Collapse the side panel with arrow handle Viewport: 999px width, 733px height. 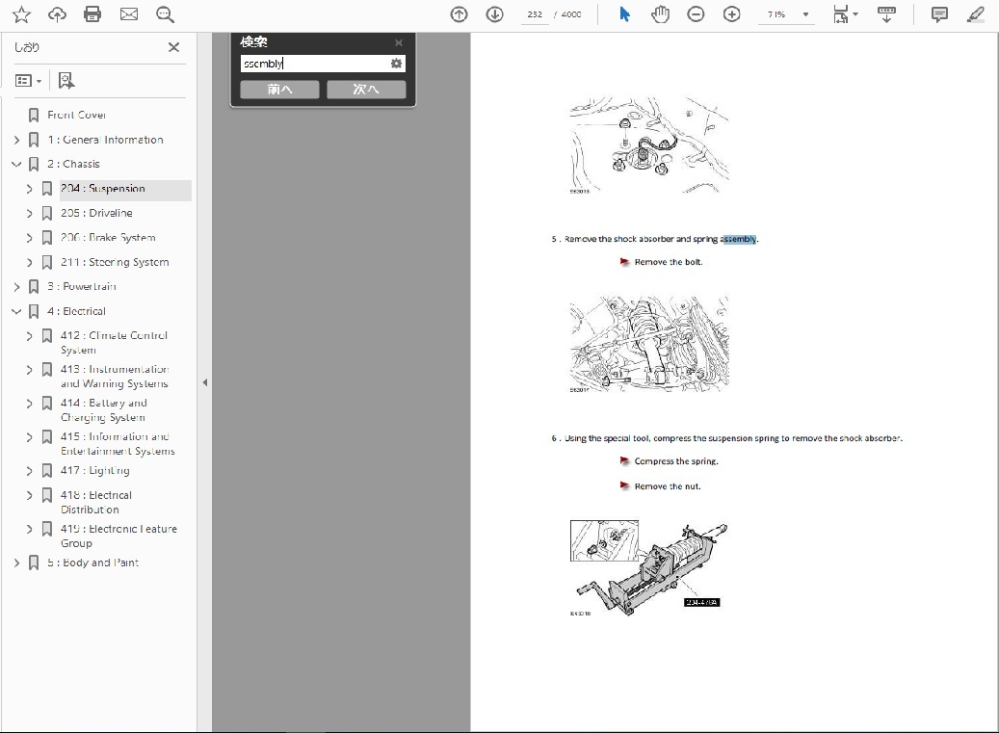click(x=204, y=382)
